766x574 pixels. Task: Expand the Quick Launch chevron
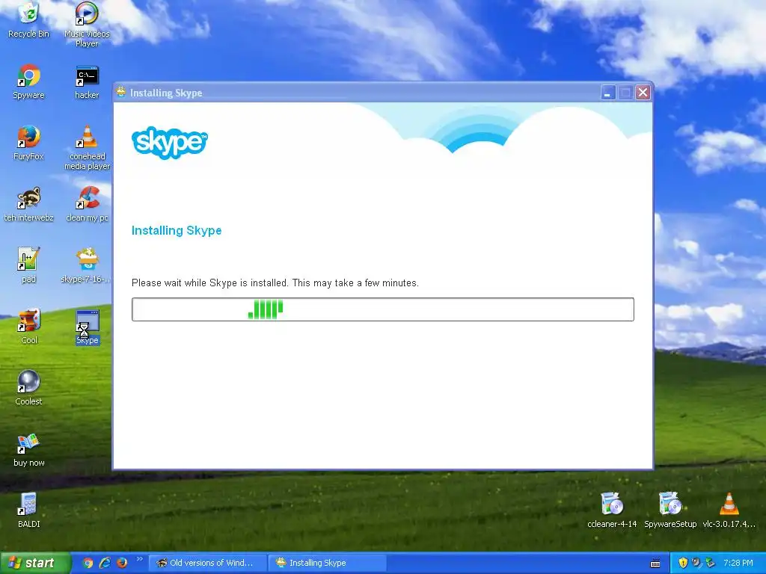140,559
